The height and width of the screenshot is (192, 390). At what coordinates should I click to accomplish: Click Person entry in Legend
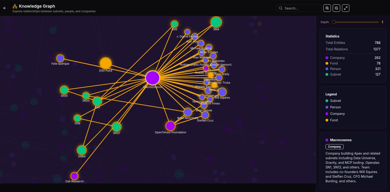click(333, 107)
